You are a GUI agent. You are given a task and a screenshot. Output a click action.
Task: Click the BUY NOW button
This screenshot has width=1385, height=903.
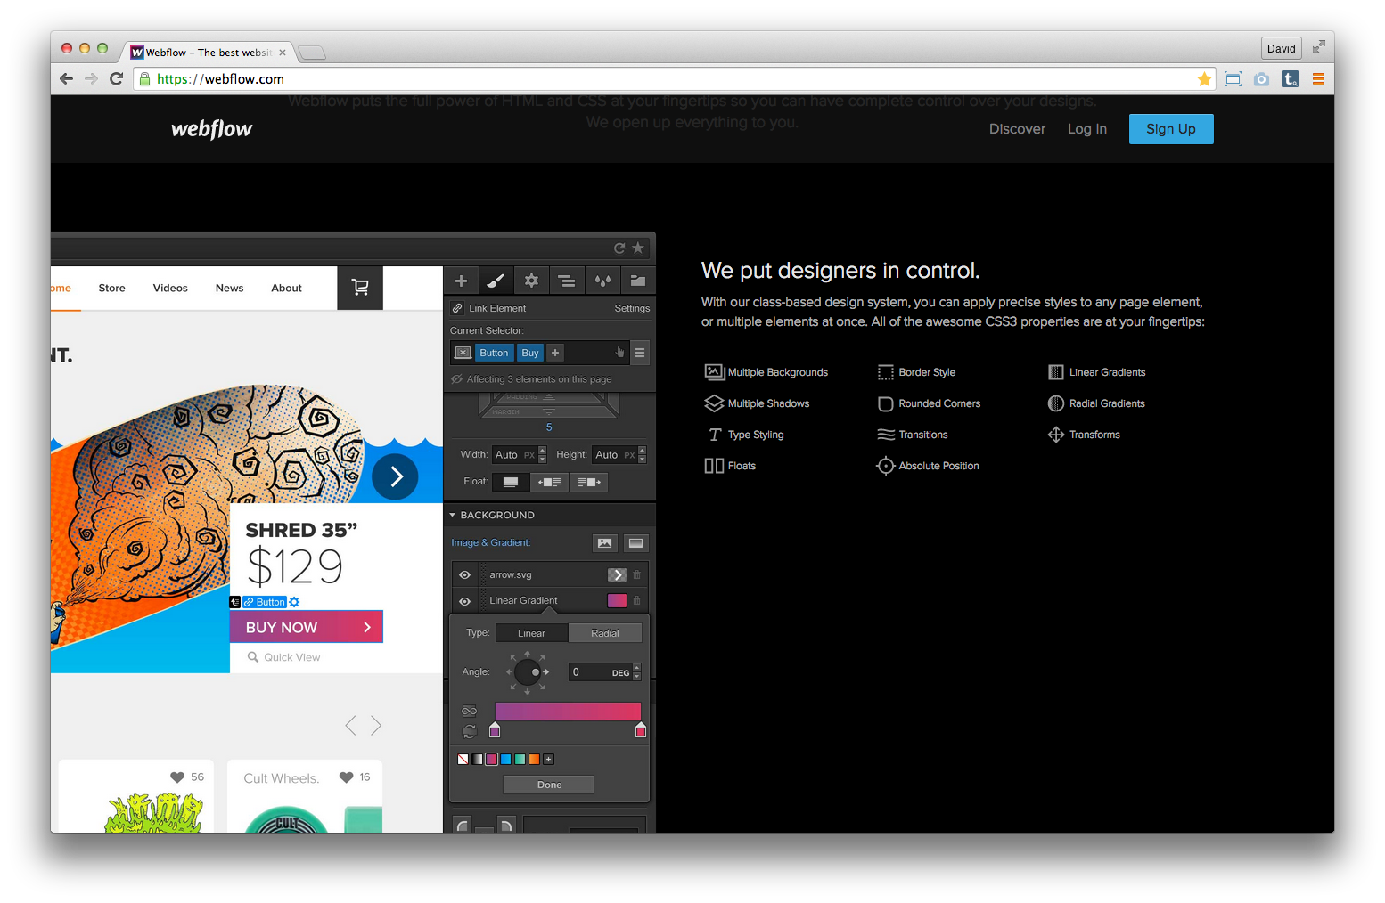pyautogui.click(x=307, y=627)
